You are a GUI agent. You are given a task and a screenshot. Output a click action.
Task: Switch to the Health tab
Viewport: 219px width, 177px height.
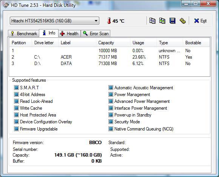69,34
